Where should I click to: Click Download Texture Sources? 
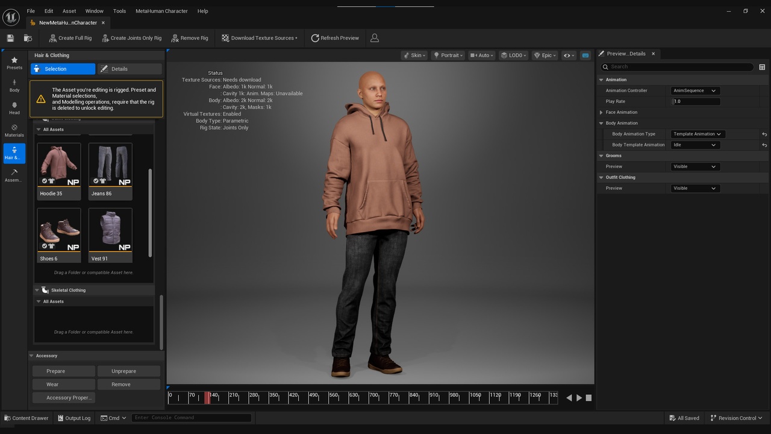click(x=259, y=38)
